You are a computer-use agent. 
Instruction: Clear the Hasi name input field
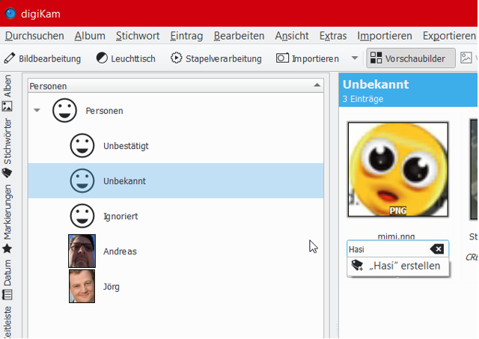(x=436, y=249)
